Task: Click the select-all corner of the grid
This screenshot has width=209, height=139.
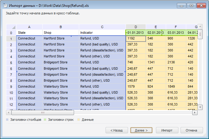Action: 11,27
